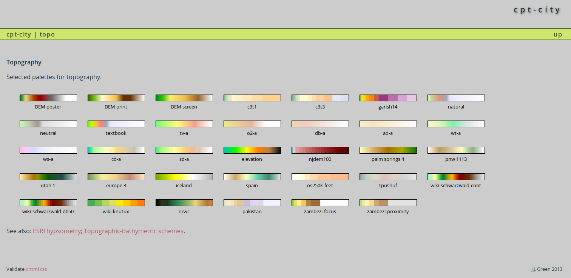Click the ws-a gradient swatch
The width and height of the screenshot is (571, 278).
click(48, 150)
